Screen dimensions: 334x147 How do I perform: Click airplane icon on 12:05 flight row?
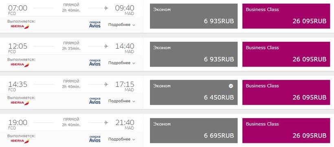pyautogui.click(x=106, y=46)
